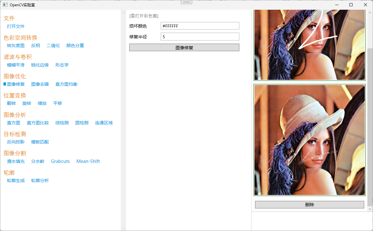This screenshot has width=373, height=231.
Task: Click the left menu panel scroll-down arrow
Action: click(123, 228)
